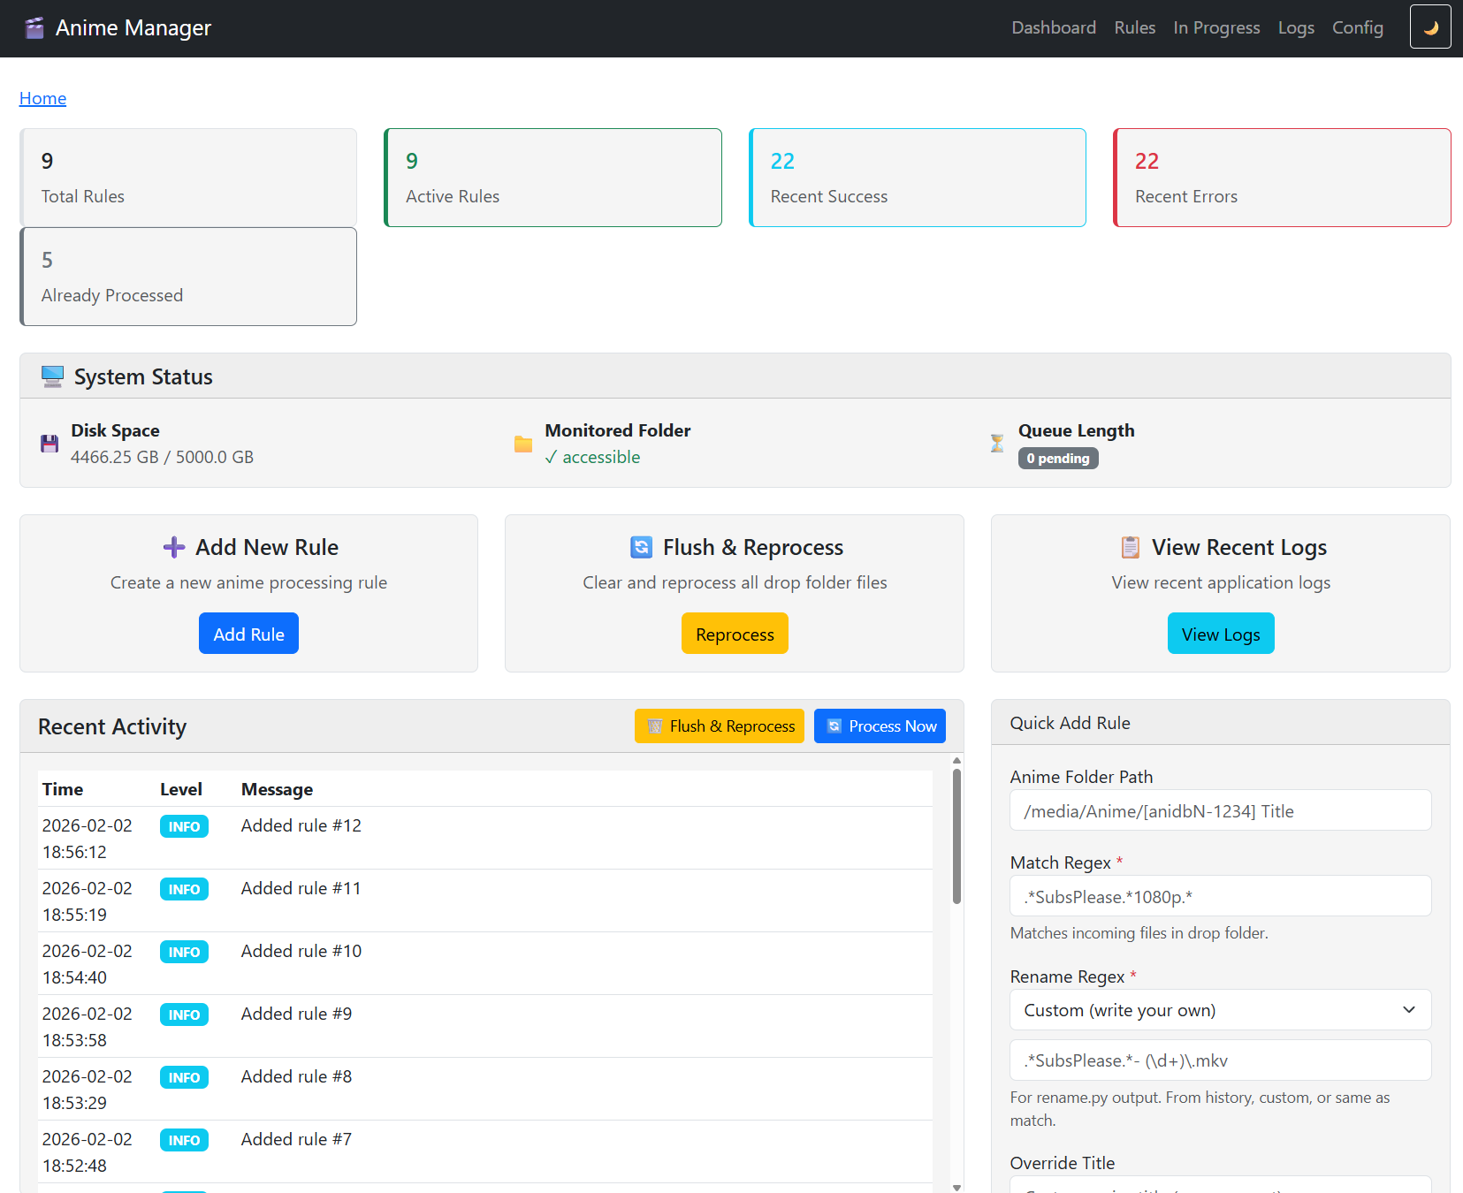This screenshot has width=1463, height=1193.
Task: Click the Queue Length hourglass icon
Action: pyautogui.click(x=997, y=444)
